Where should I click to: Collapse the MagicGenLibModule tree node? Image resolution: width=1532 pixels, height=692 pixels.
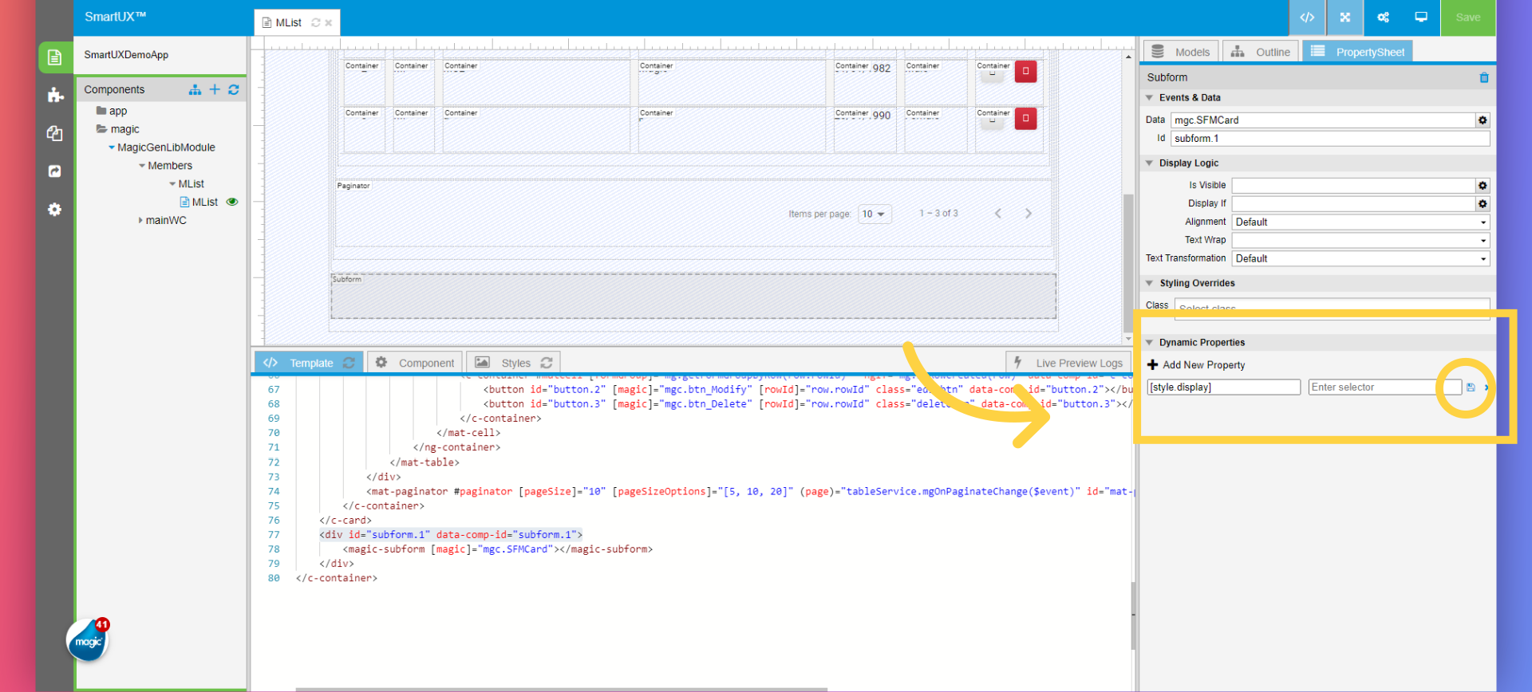[x=112, y=147]
